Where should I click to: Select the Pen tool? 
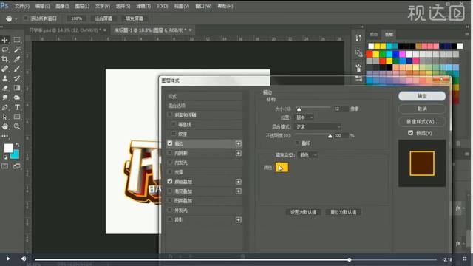click(x=5, y=107)
